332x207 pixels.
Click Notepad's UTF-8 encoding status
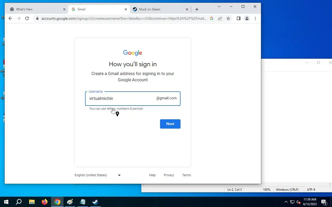click(x=311, y=190)
